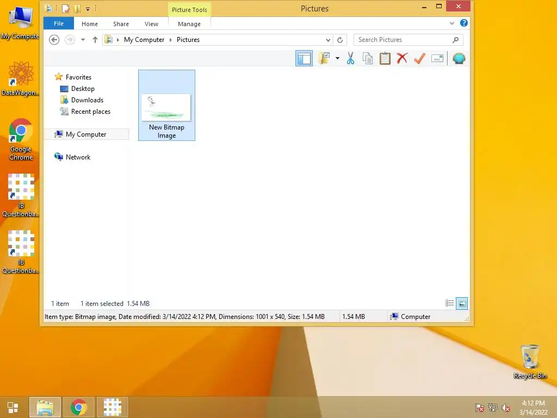Copy the selected file using copy icon
This screenshot has width=557, height=418.
368,58
